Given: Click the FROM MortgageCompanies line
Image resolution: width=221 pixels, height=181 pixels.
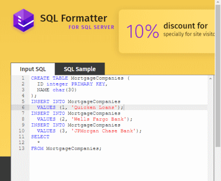Looking at the screenshot, I should pos(66,148).
